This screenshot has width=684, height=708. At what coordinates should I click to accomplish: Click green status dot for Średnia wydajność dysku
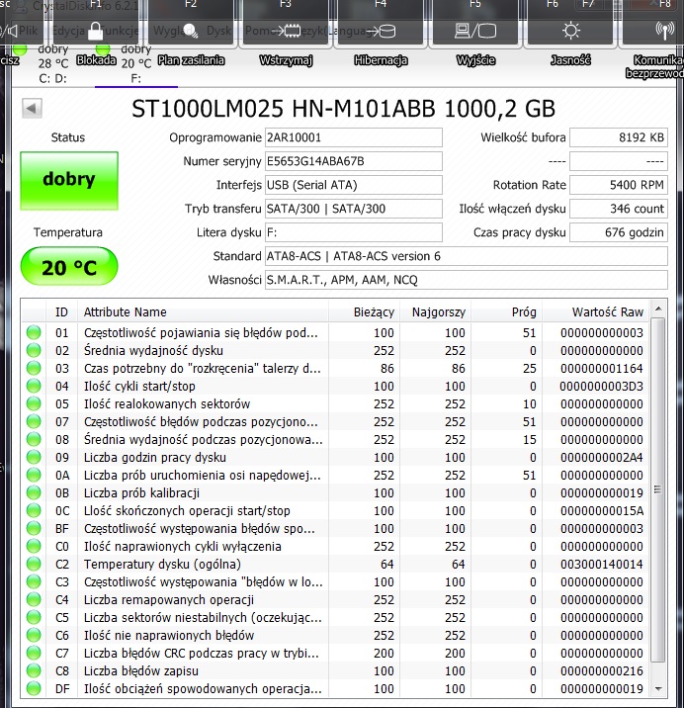(x=34, y=350)
